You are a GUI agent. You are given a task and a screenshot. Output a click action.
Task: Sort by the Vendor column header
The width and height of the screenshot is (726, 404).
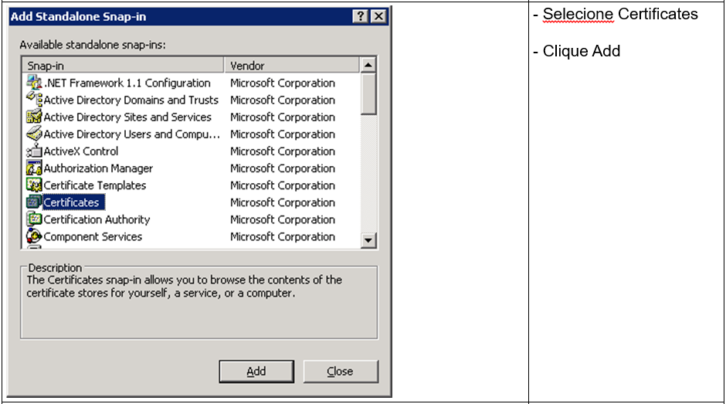pos(291,66)
